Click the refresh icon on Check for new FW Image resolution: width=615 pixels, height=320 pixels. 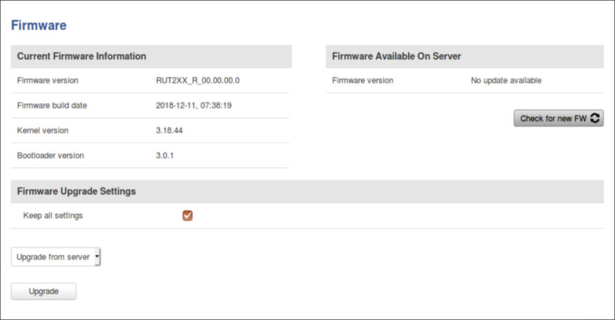point(595,118)
